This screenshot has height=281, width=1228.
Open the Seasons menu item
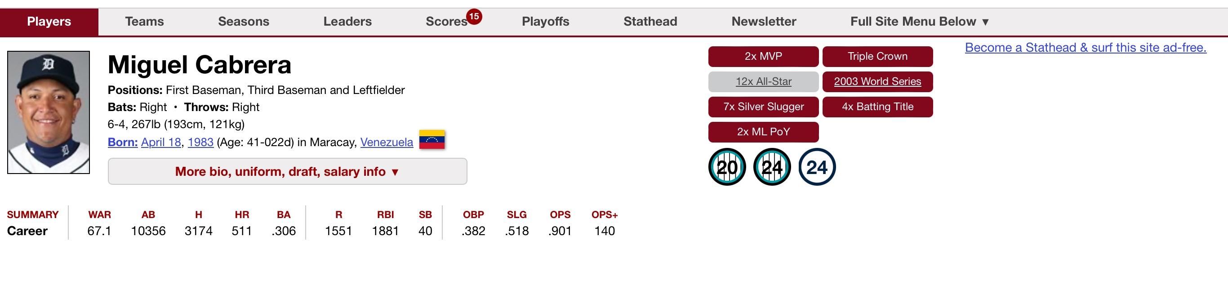point(244,22)
